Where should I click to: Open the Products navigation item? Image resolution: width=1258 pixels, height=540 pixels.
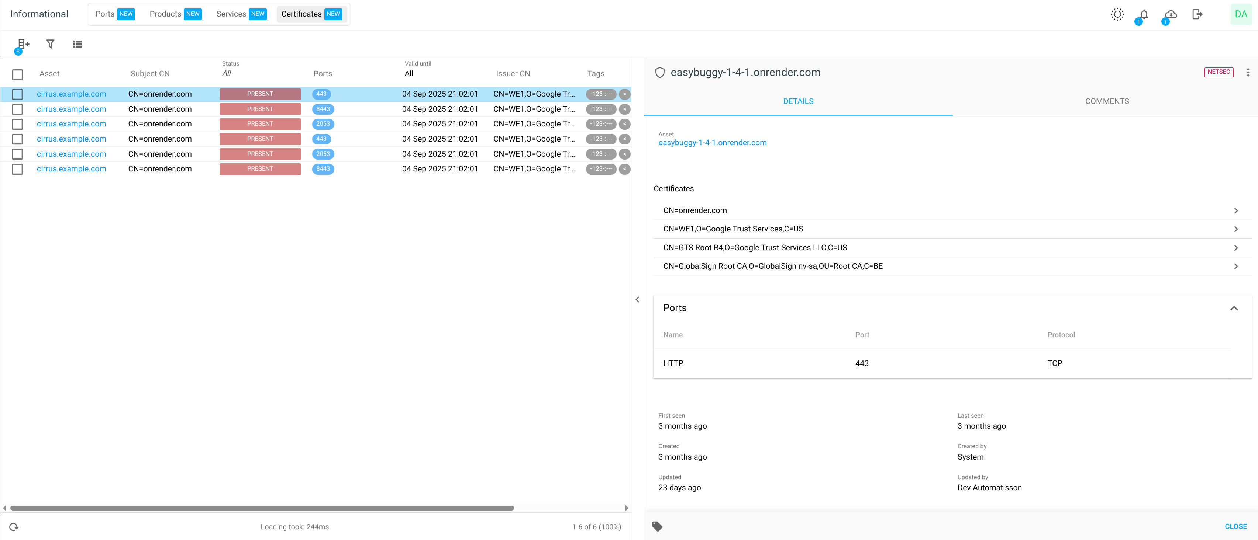pos(175,14)
